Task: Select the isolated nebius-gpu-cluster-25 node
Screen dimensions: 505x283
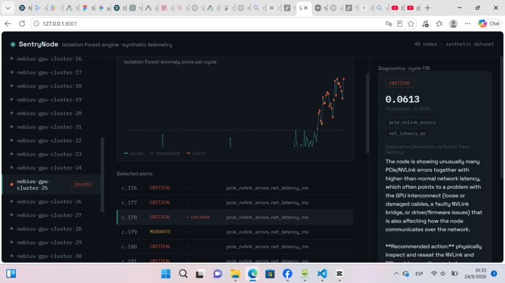Action: click(x=51, y=184)
